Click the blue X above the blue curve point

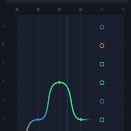[x=38, y=9]
